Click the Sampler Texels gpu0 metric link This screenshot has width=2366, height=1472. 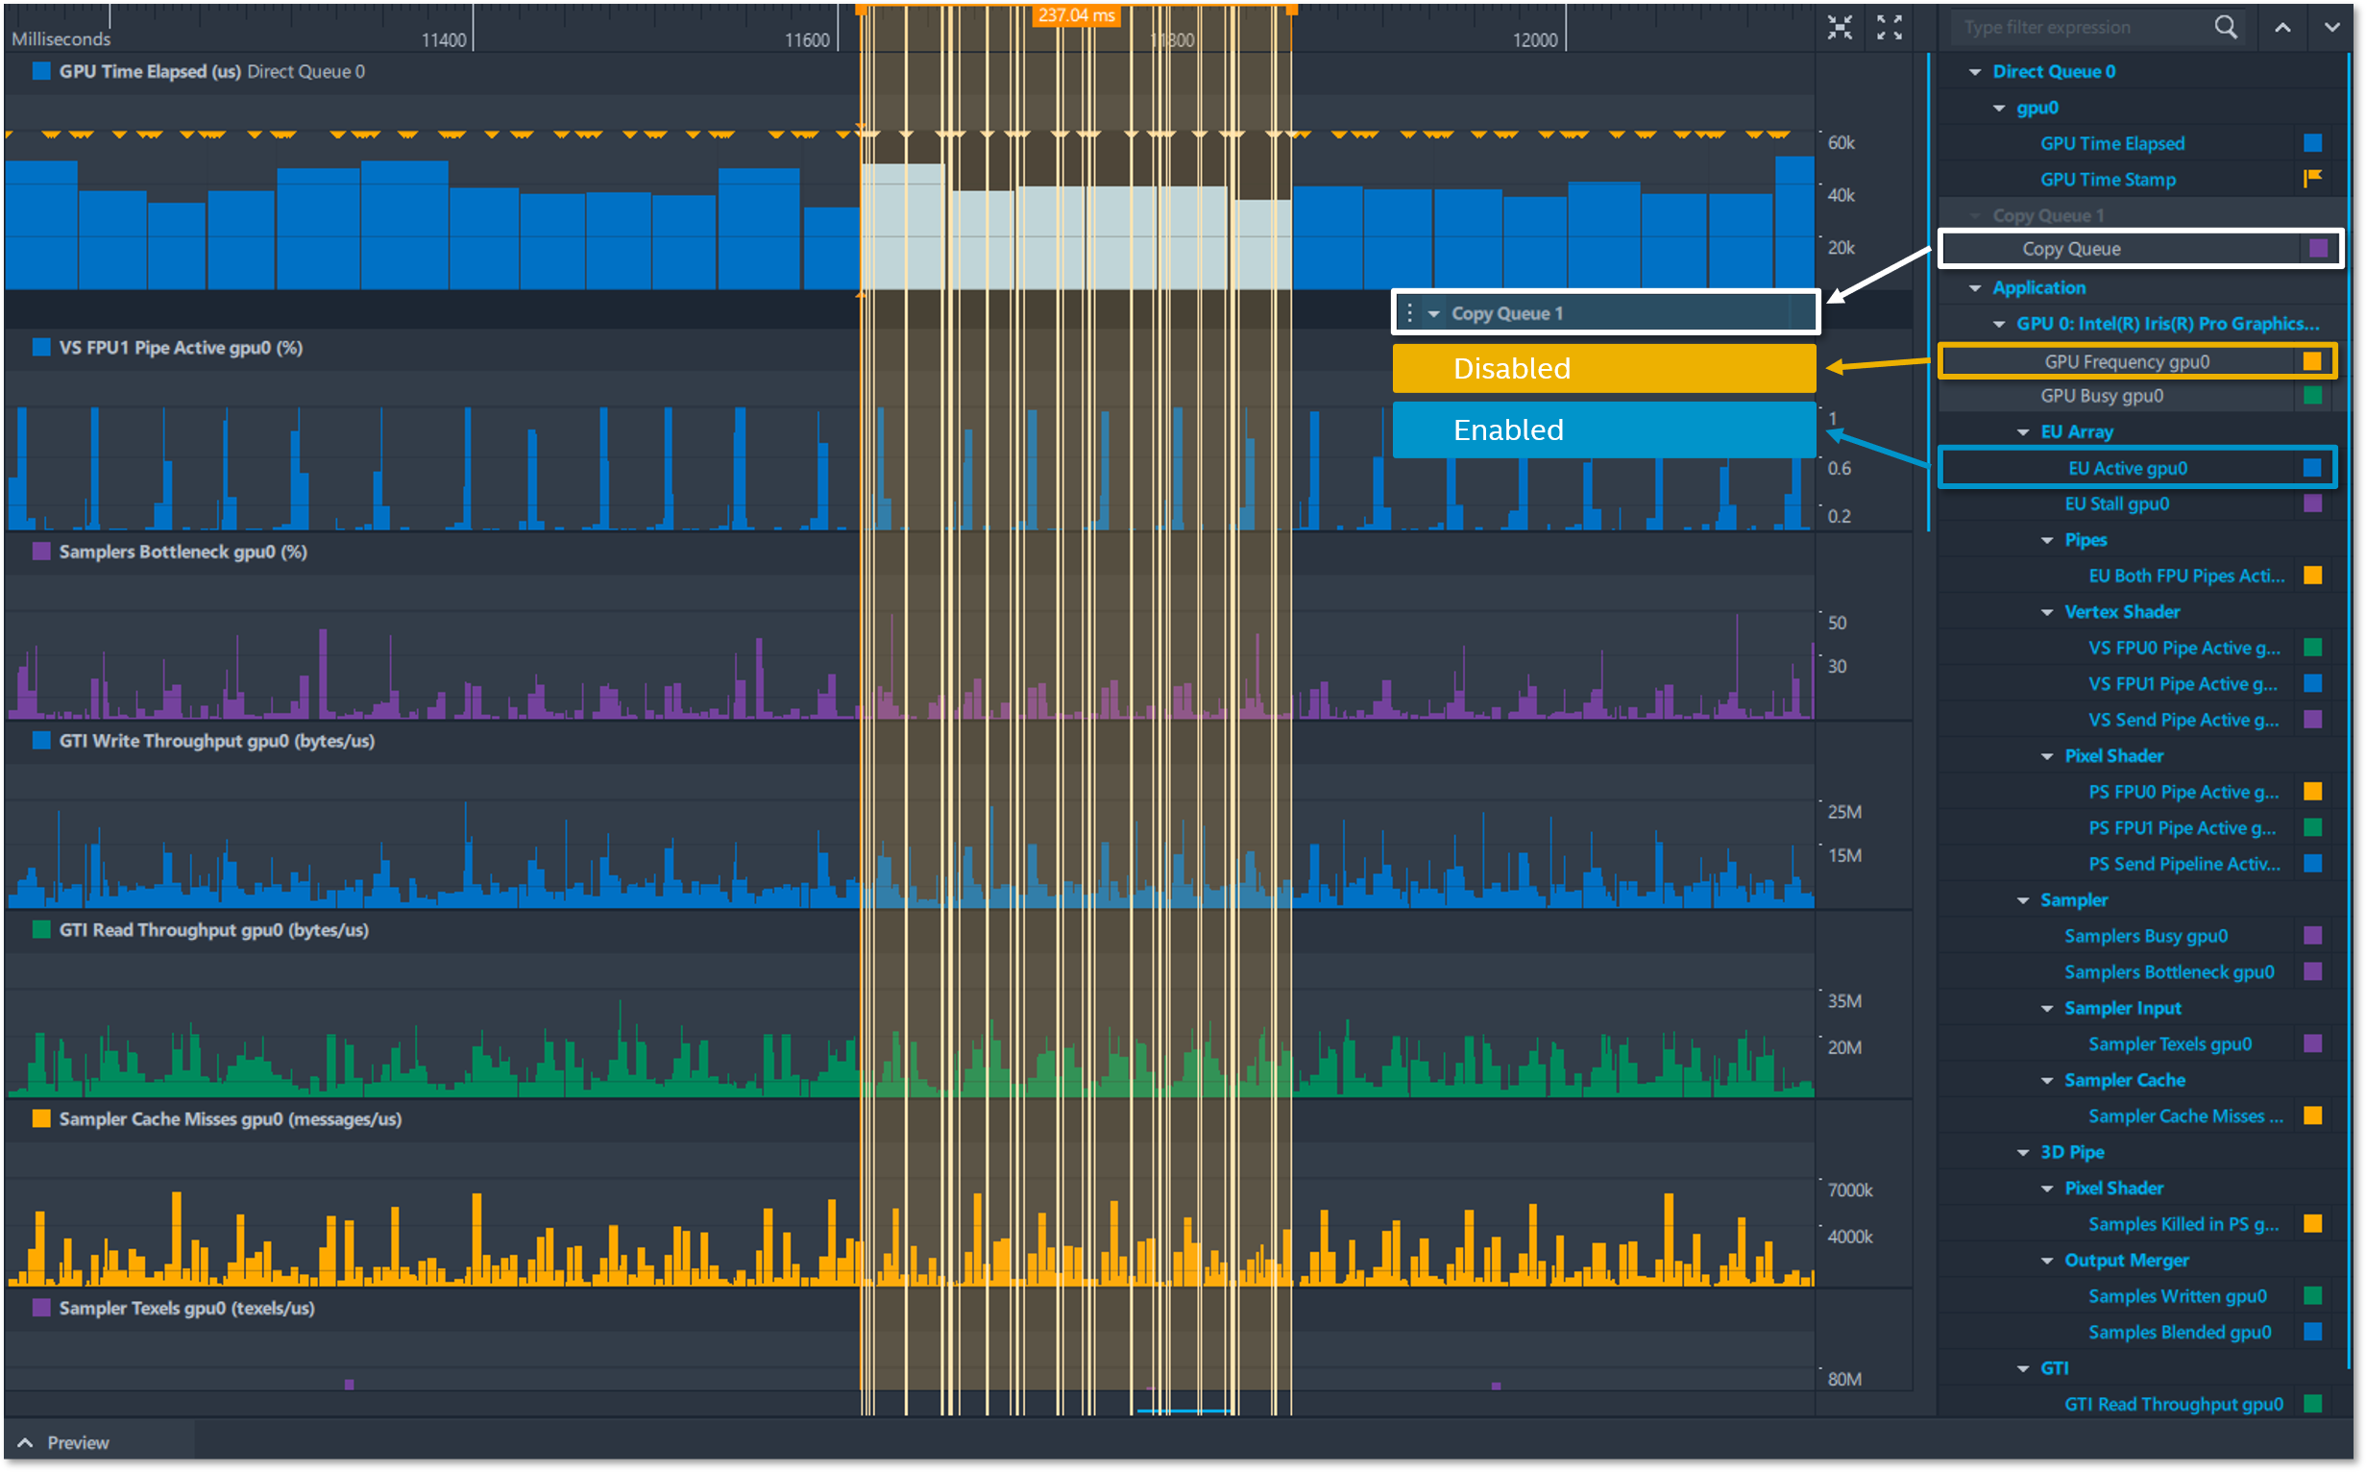2169,1043
